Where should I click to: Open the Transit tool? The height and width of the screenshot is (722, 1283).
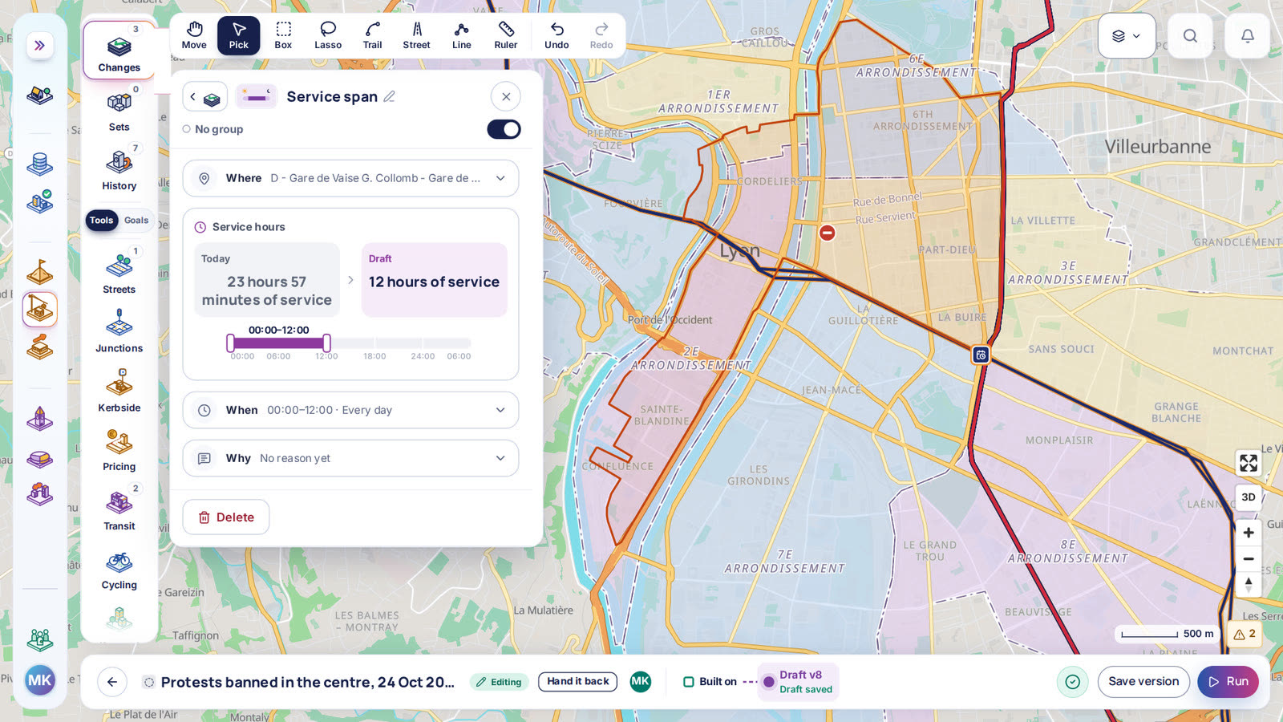pyautogui.click(x=119, y=509)
